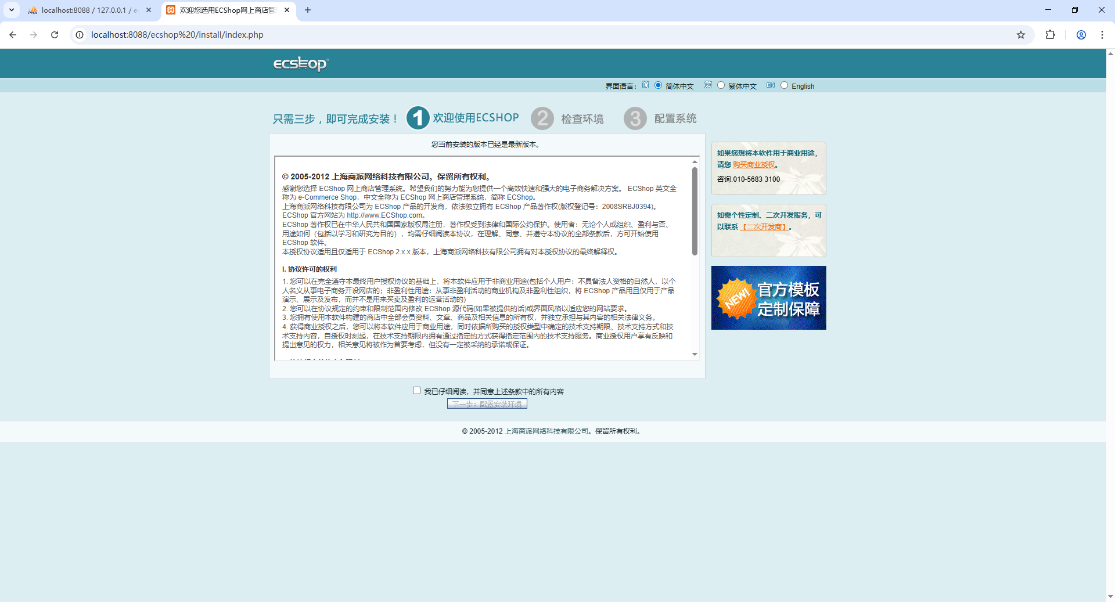Click the license agreement scrollbar thumb
This screenshot has height=602, width=1115.
(x=695, y=211)
